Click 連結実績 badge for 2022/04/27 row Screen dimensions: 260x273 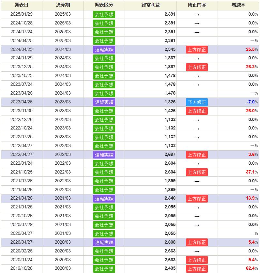[x=104, y=155]
